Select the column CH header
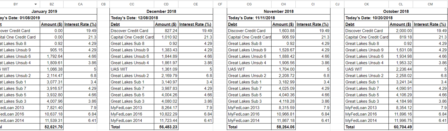This screenshot has width=448, height=131. point(284,4)
